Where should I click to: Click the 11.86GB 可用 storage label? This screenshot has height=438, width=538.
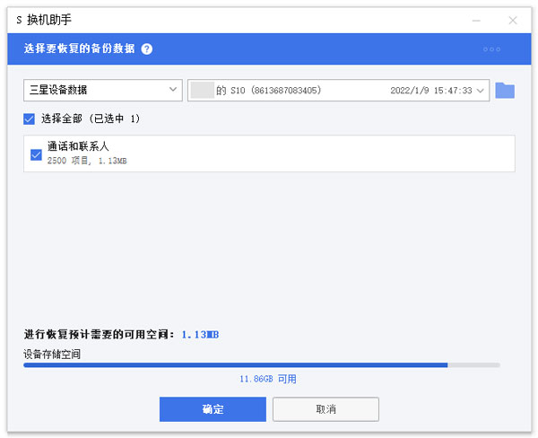268,380
